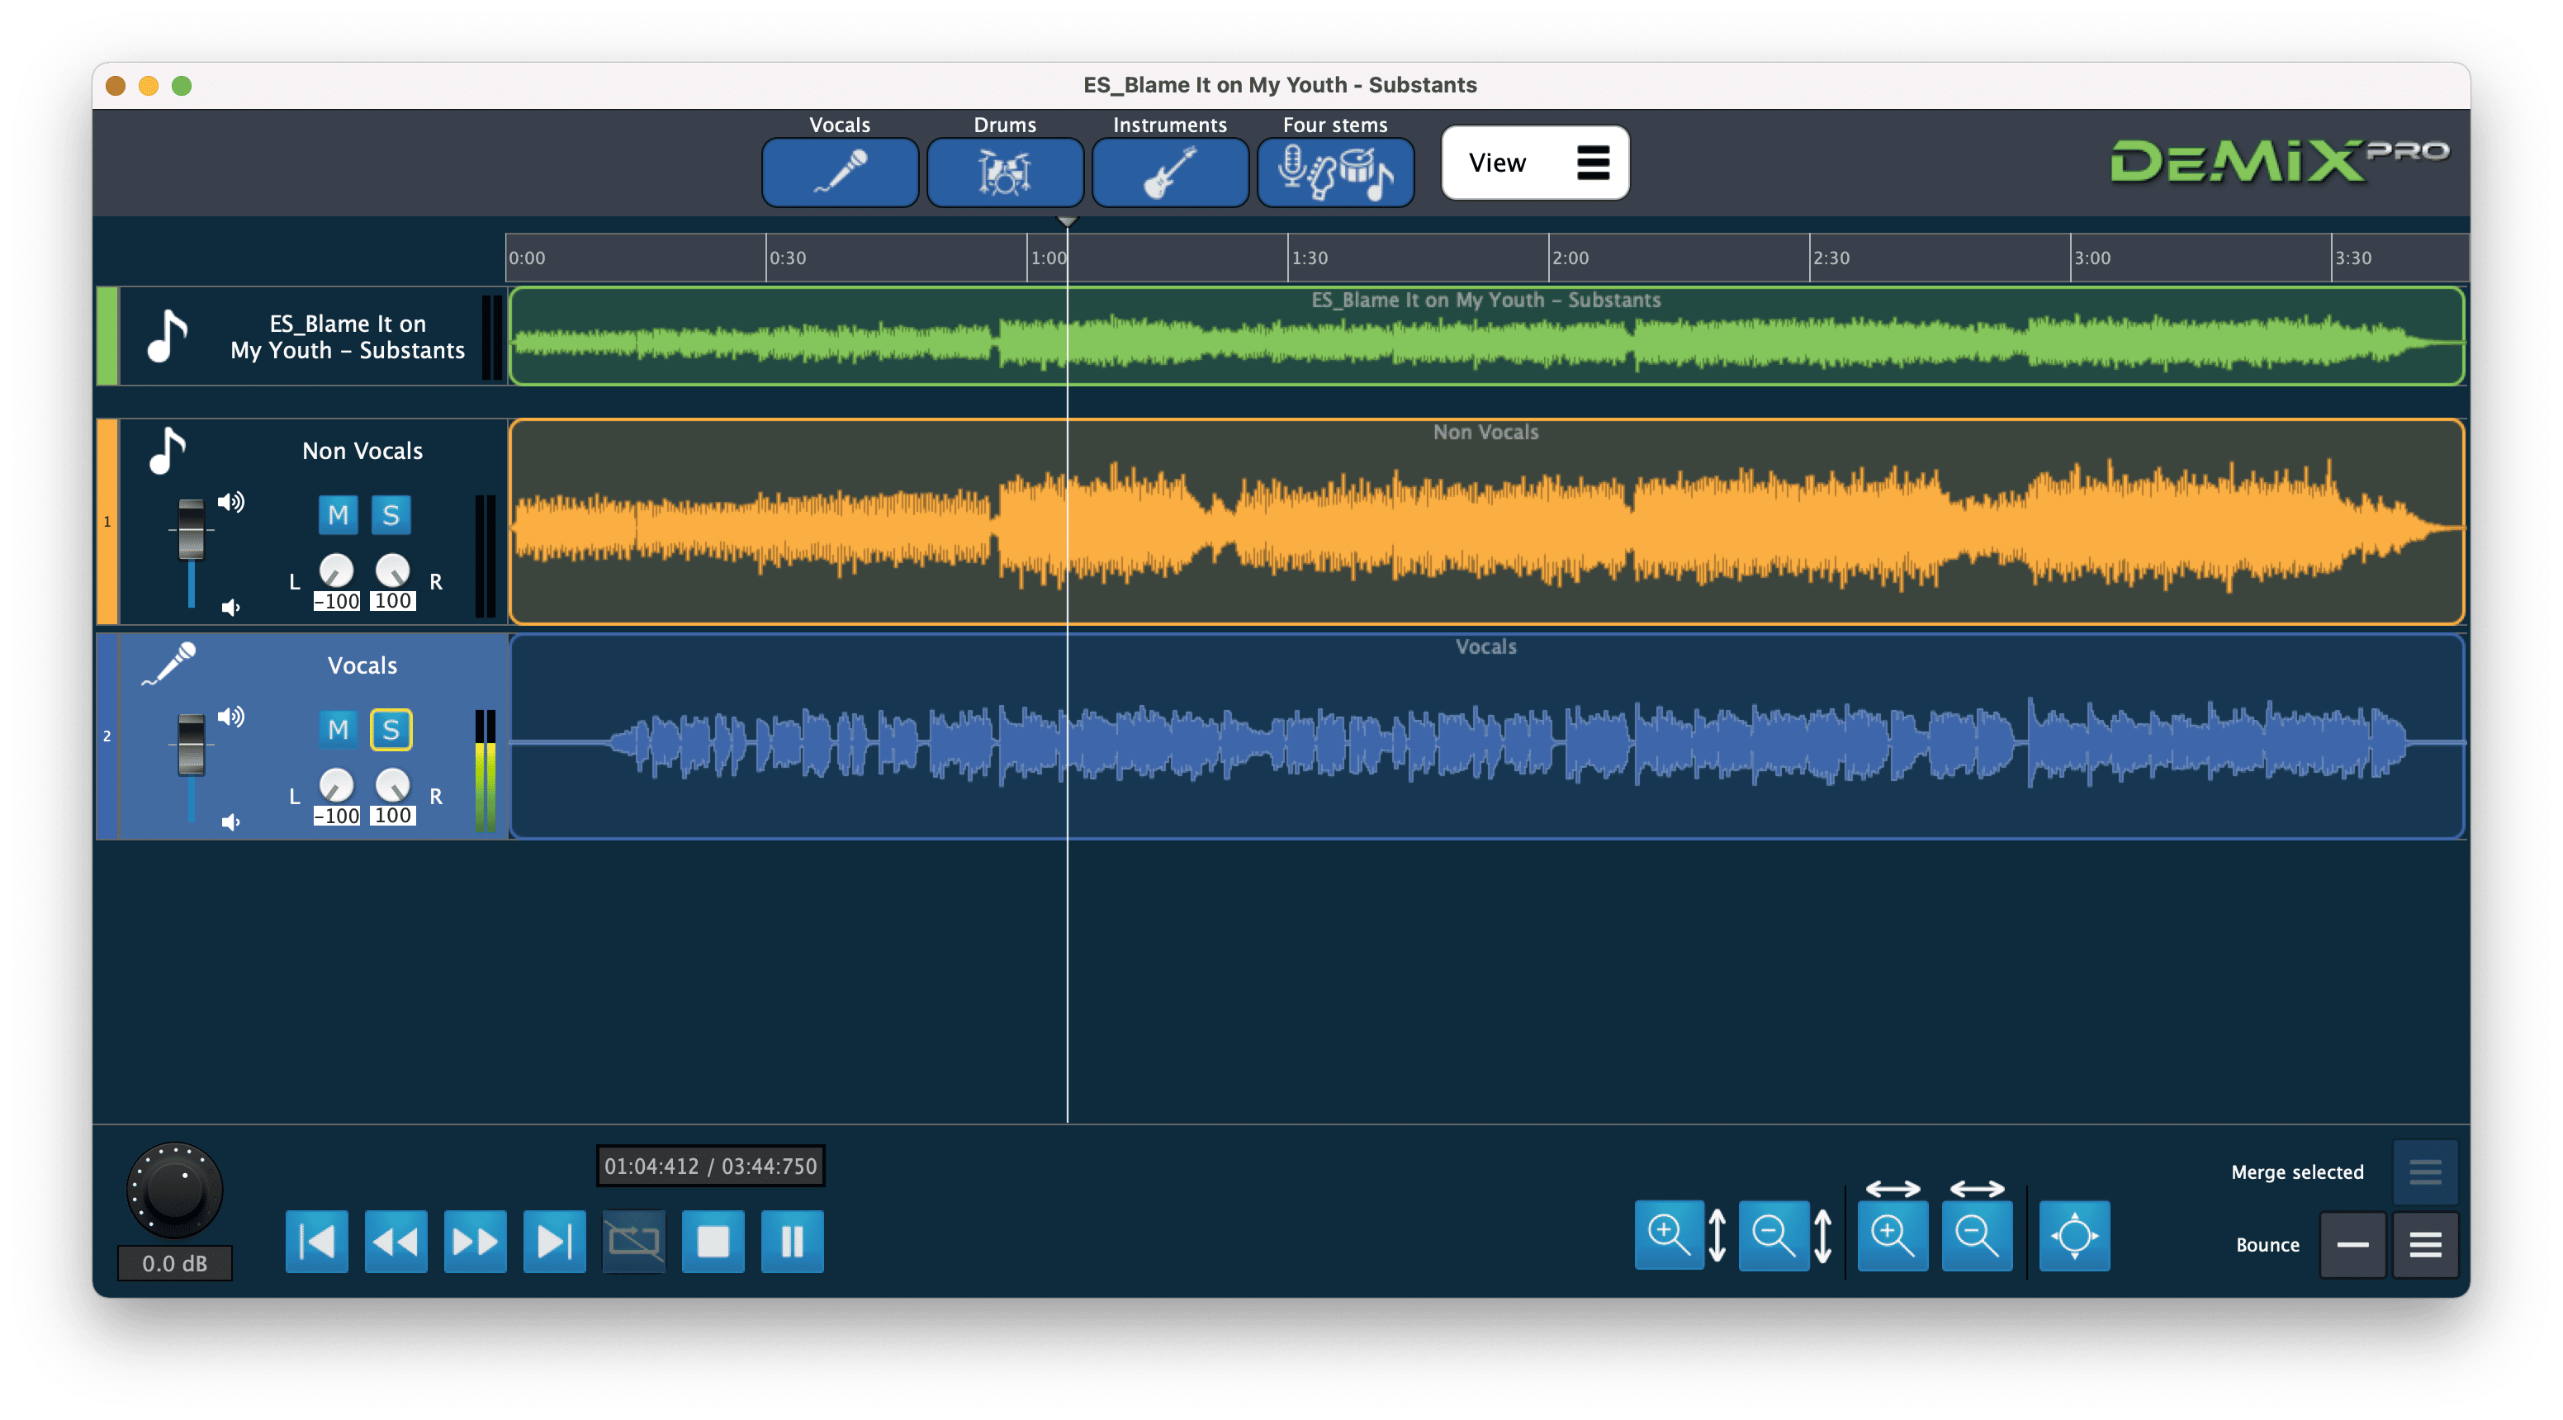Click the green color strip of original track
Viewport: 2563px width, 1420px height.
107,335
